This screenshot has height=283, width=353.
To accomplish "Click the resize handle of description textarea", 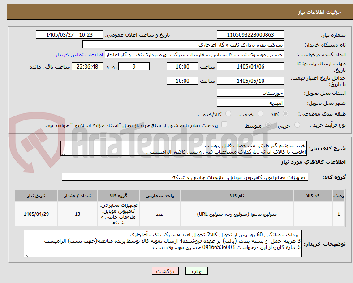I will click(63, 154).
